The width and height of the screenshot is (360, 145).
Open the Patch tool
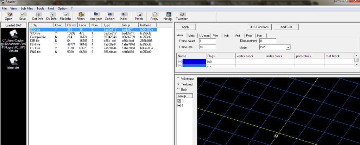pyautogui.click(x=139, y=16)
